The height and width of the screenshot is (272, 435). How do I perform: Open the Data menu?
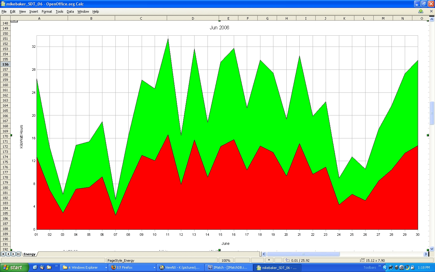[x=70, y=11]
